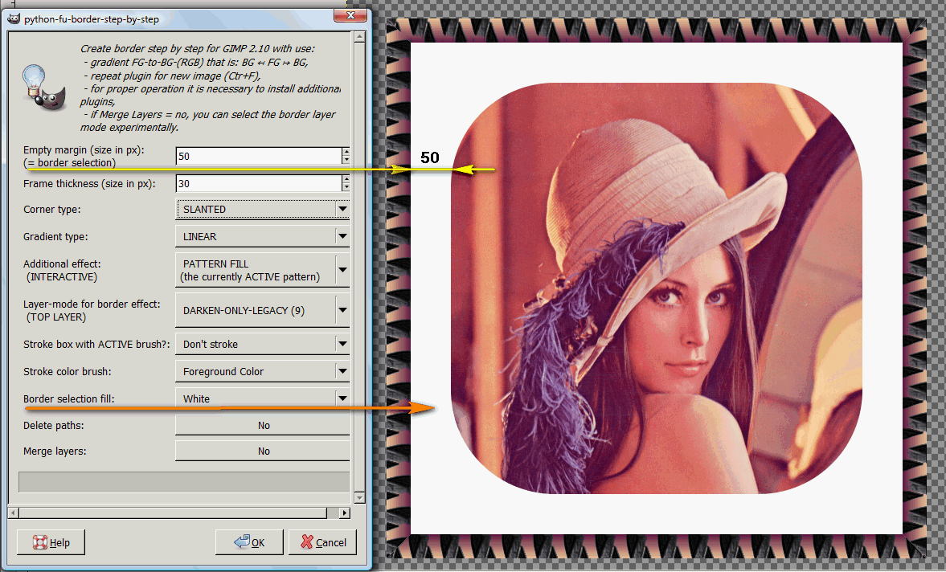Confirm the dialog with OK button
946x572 pixels.
click(249, 542)
